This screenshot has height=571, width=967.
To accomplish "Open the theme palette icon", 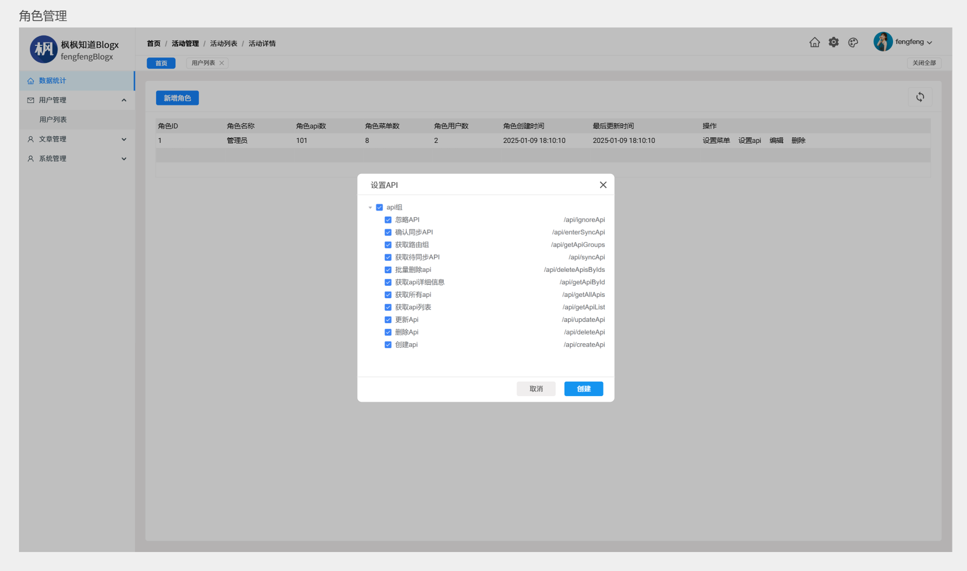I will coord(853,42).
